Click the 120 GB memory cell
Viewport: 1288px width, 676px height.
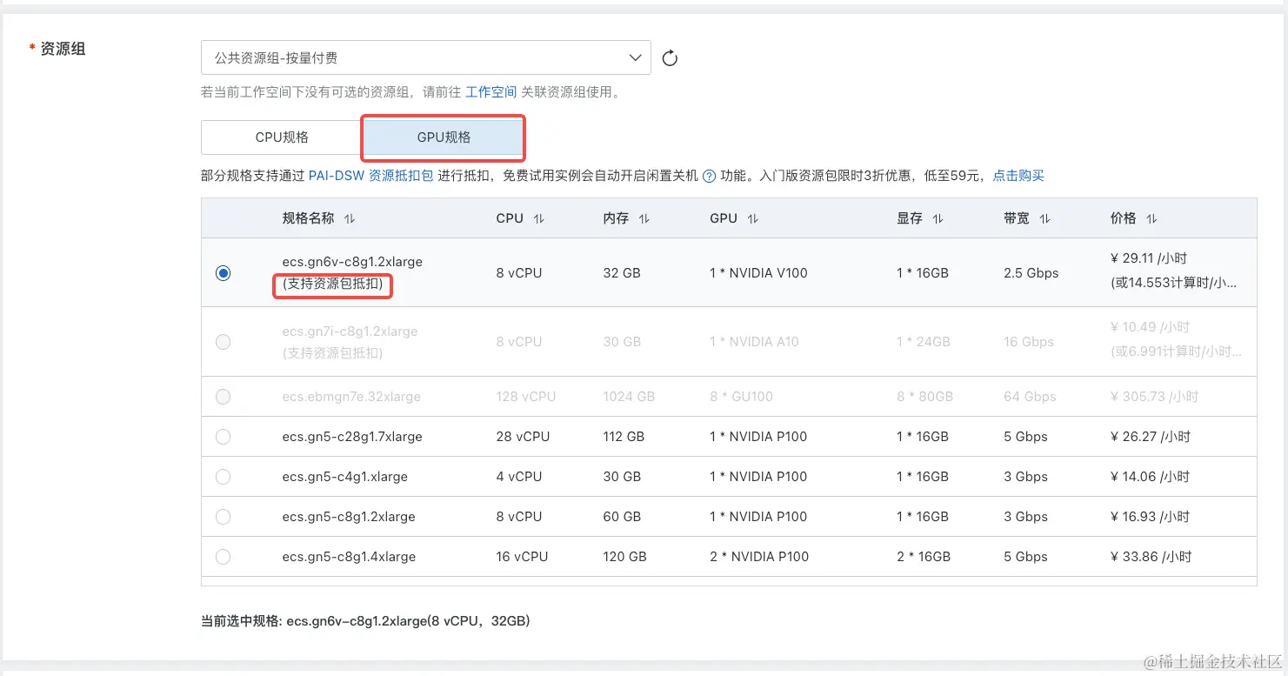(624, 557)
